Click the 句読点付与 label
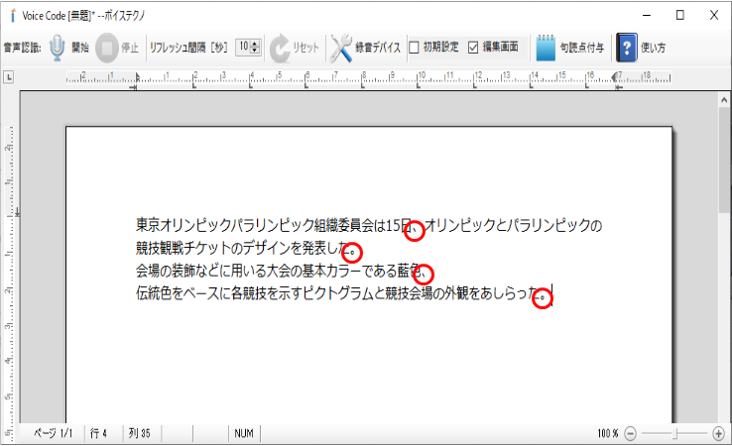 tap(581, 48)
